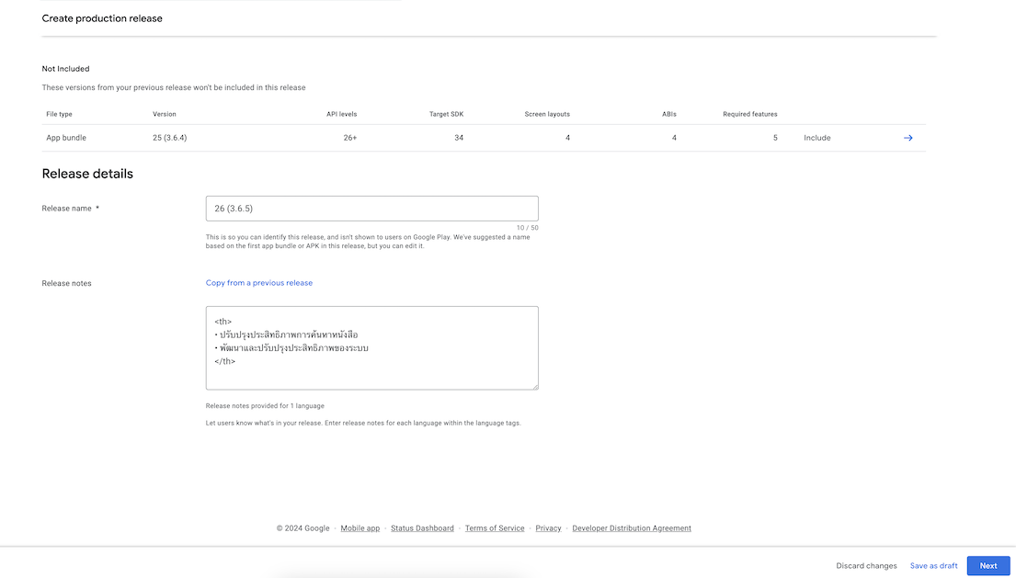
Task: Click the API levels column header
Action: (341, 114)
